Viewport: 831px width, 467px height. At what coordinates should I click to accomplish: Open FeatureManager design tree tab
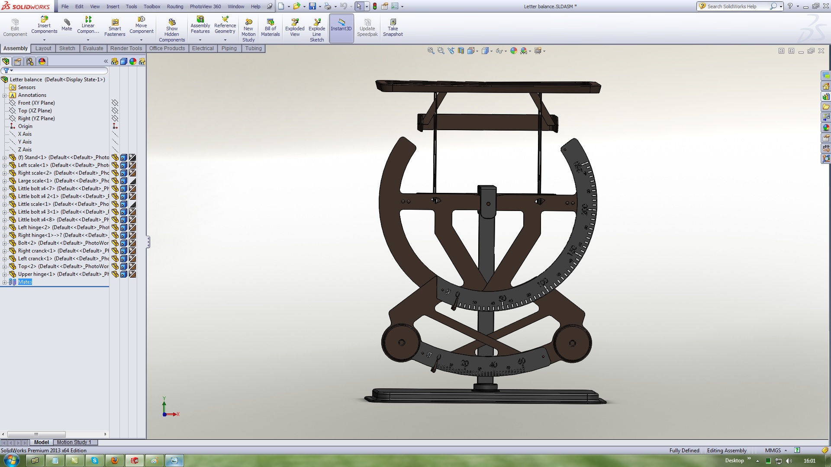pyautogui.click(x=6, y=61)
